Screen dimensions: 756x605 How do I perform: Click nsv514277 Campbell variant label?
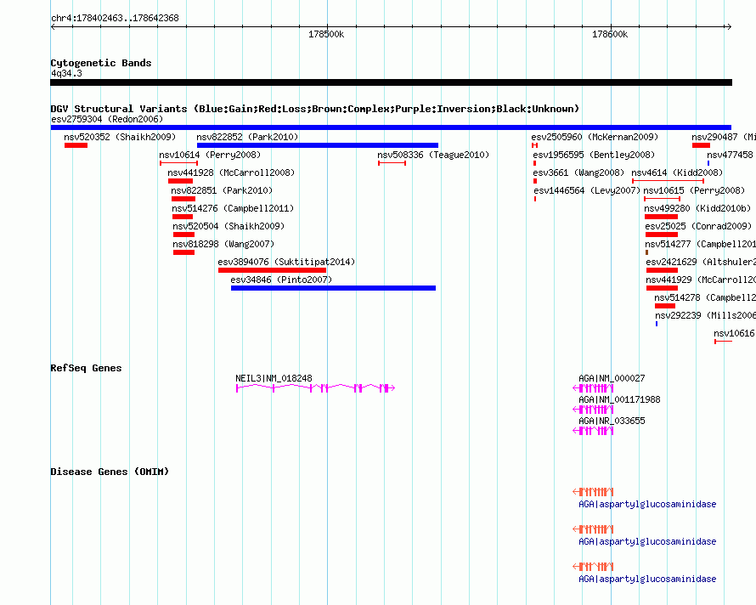click(x=701, y=244)
